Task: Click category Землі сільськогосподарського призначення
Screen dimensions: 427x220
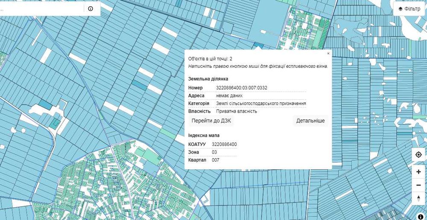Action: [x=261, y=103]
